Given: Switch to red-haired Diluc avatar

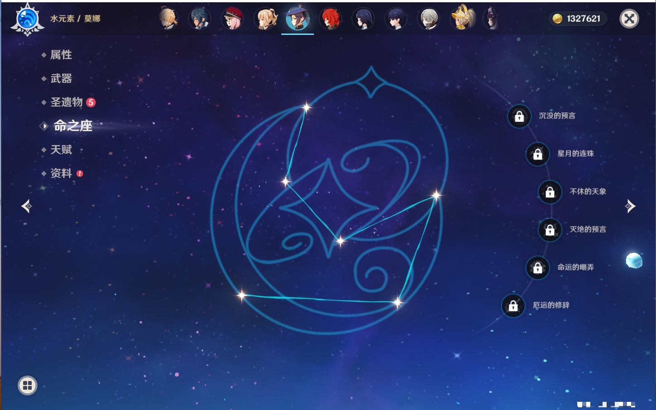Looking at the screenshot, I should (x=330, y=19).
